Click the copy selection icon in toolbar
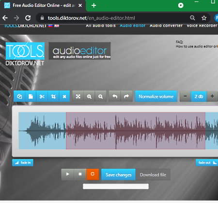The width and height of the screenshot is (218, 203). coord(19,96)
